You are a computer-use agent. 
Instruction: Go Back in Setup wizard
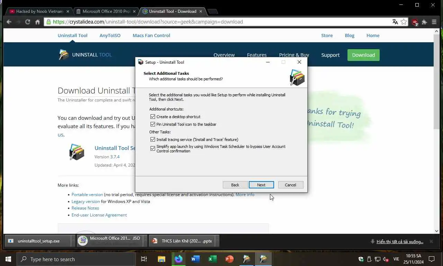click(x=235, y=185)
